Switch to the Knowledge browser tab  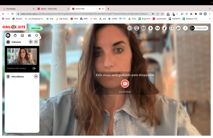pyautogui.click(x=18, y=9)
